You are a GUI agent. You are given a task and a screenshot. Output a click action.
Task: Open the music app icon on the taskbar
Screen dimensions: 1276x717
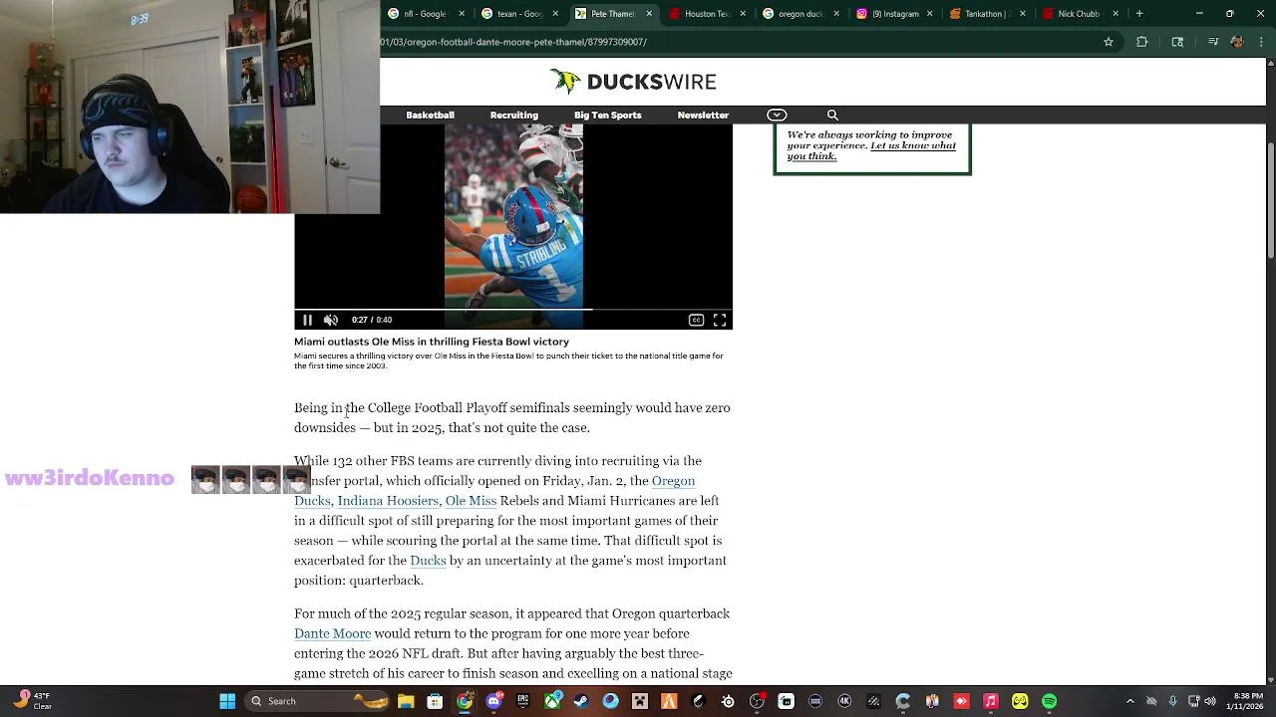[x=991, y=701]
